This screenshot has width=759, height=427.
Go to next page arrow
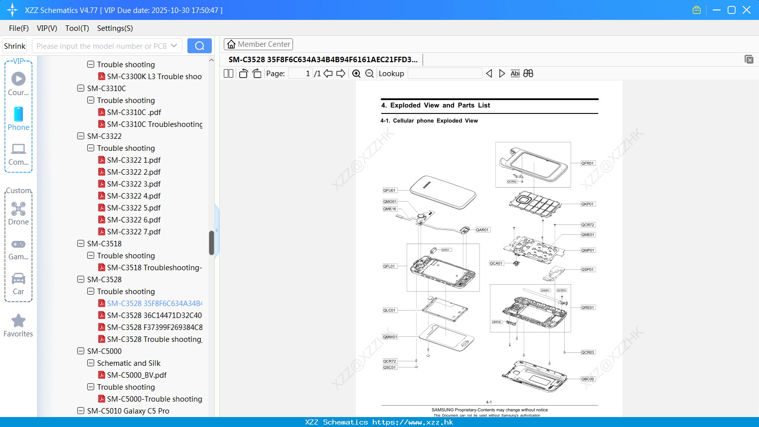341,74
